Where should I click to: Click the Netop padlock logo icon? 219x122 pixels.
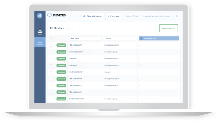40,16
